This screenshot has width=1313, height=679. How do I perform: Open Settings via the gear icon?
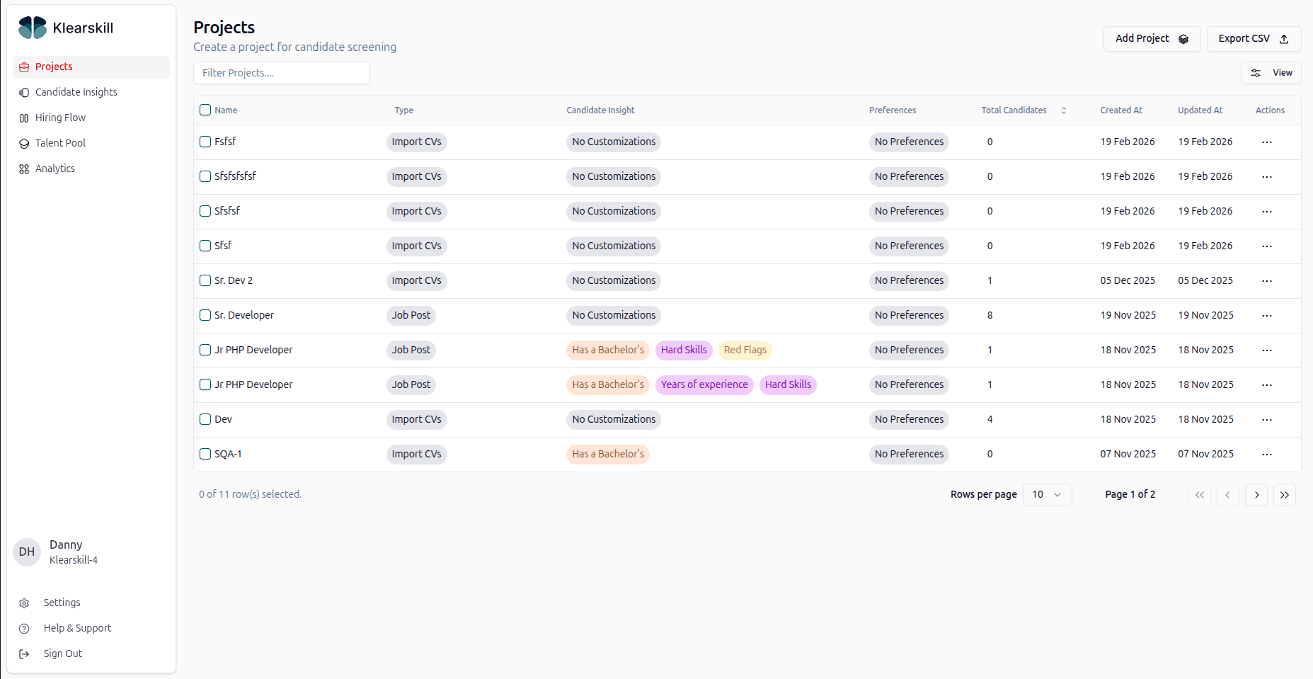tap(24, 603)
